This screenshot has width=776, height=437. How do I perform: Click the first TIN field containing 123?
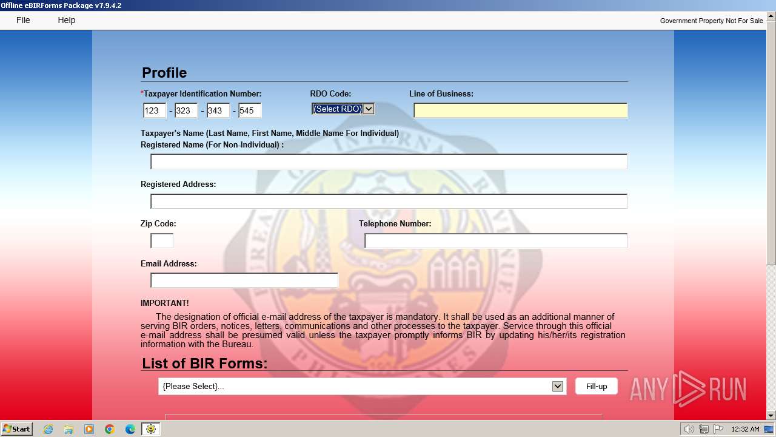pos(155,110)
